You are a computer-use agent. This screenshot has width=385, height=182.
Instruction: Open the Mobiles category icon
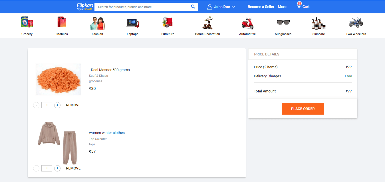coord(62,22)
